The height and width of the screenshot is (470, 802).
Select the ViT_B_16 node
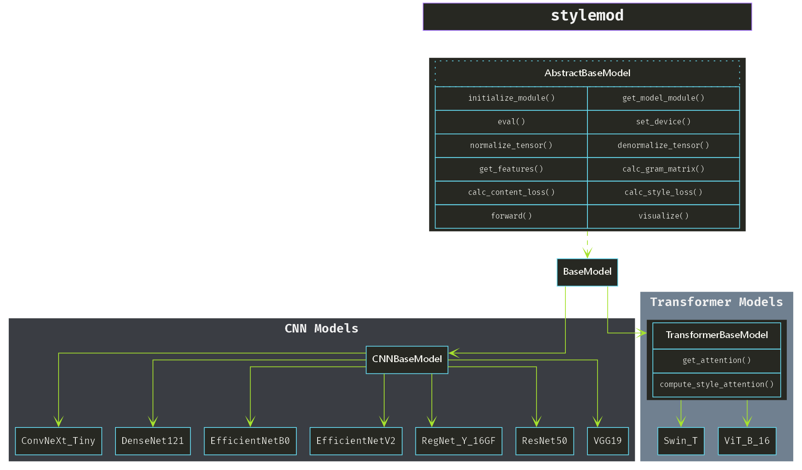click(x=747, y=441)
